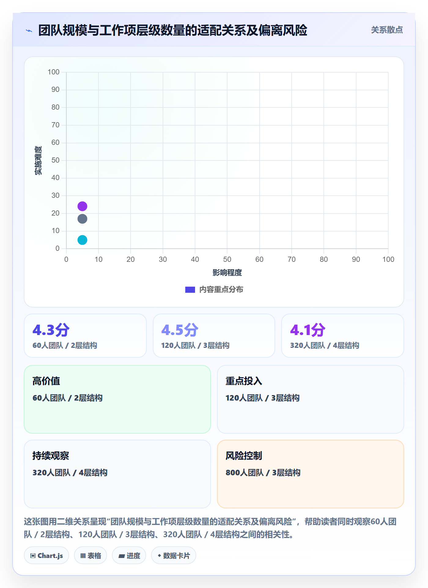The image size is (428, 588).
Task: Open the 重点投入 quadrant card
Action: coord(311,399)
